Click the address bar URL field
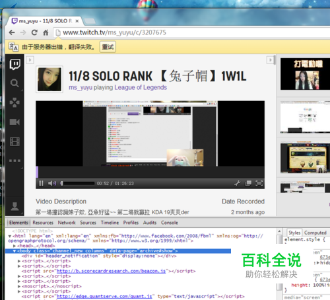This screenshot has width=330, height=300. (191, 32)
